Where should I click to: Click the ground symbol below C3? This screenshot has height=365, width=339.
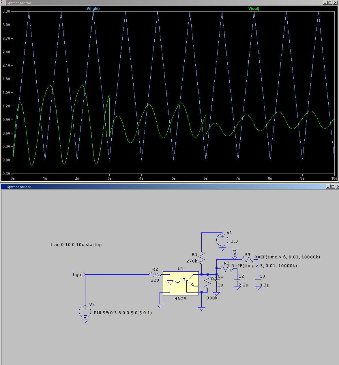coord(258,288)
